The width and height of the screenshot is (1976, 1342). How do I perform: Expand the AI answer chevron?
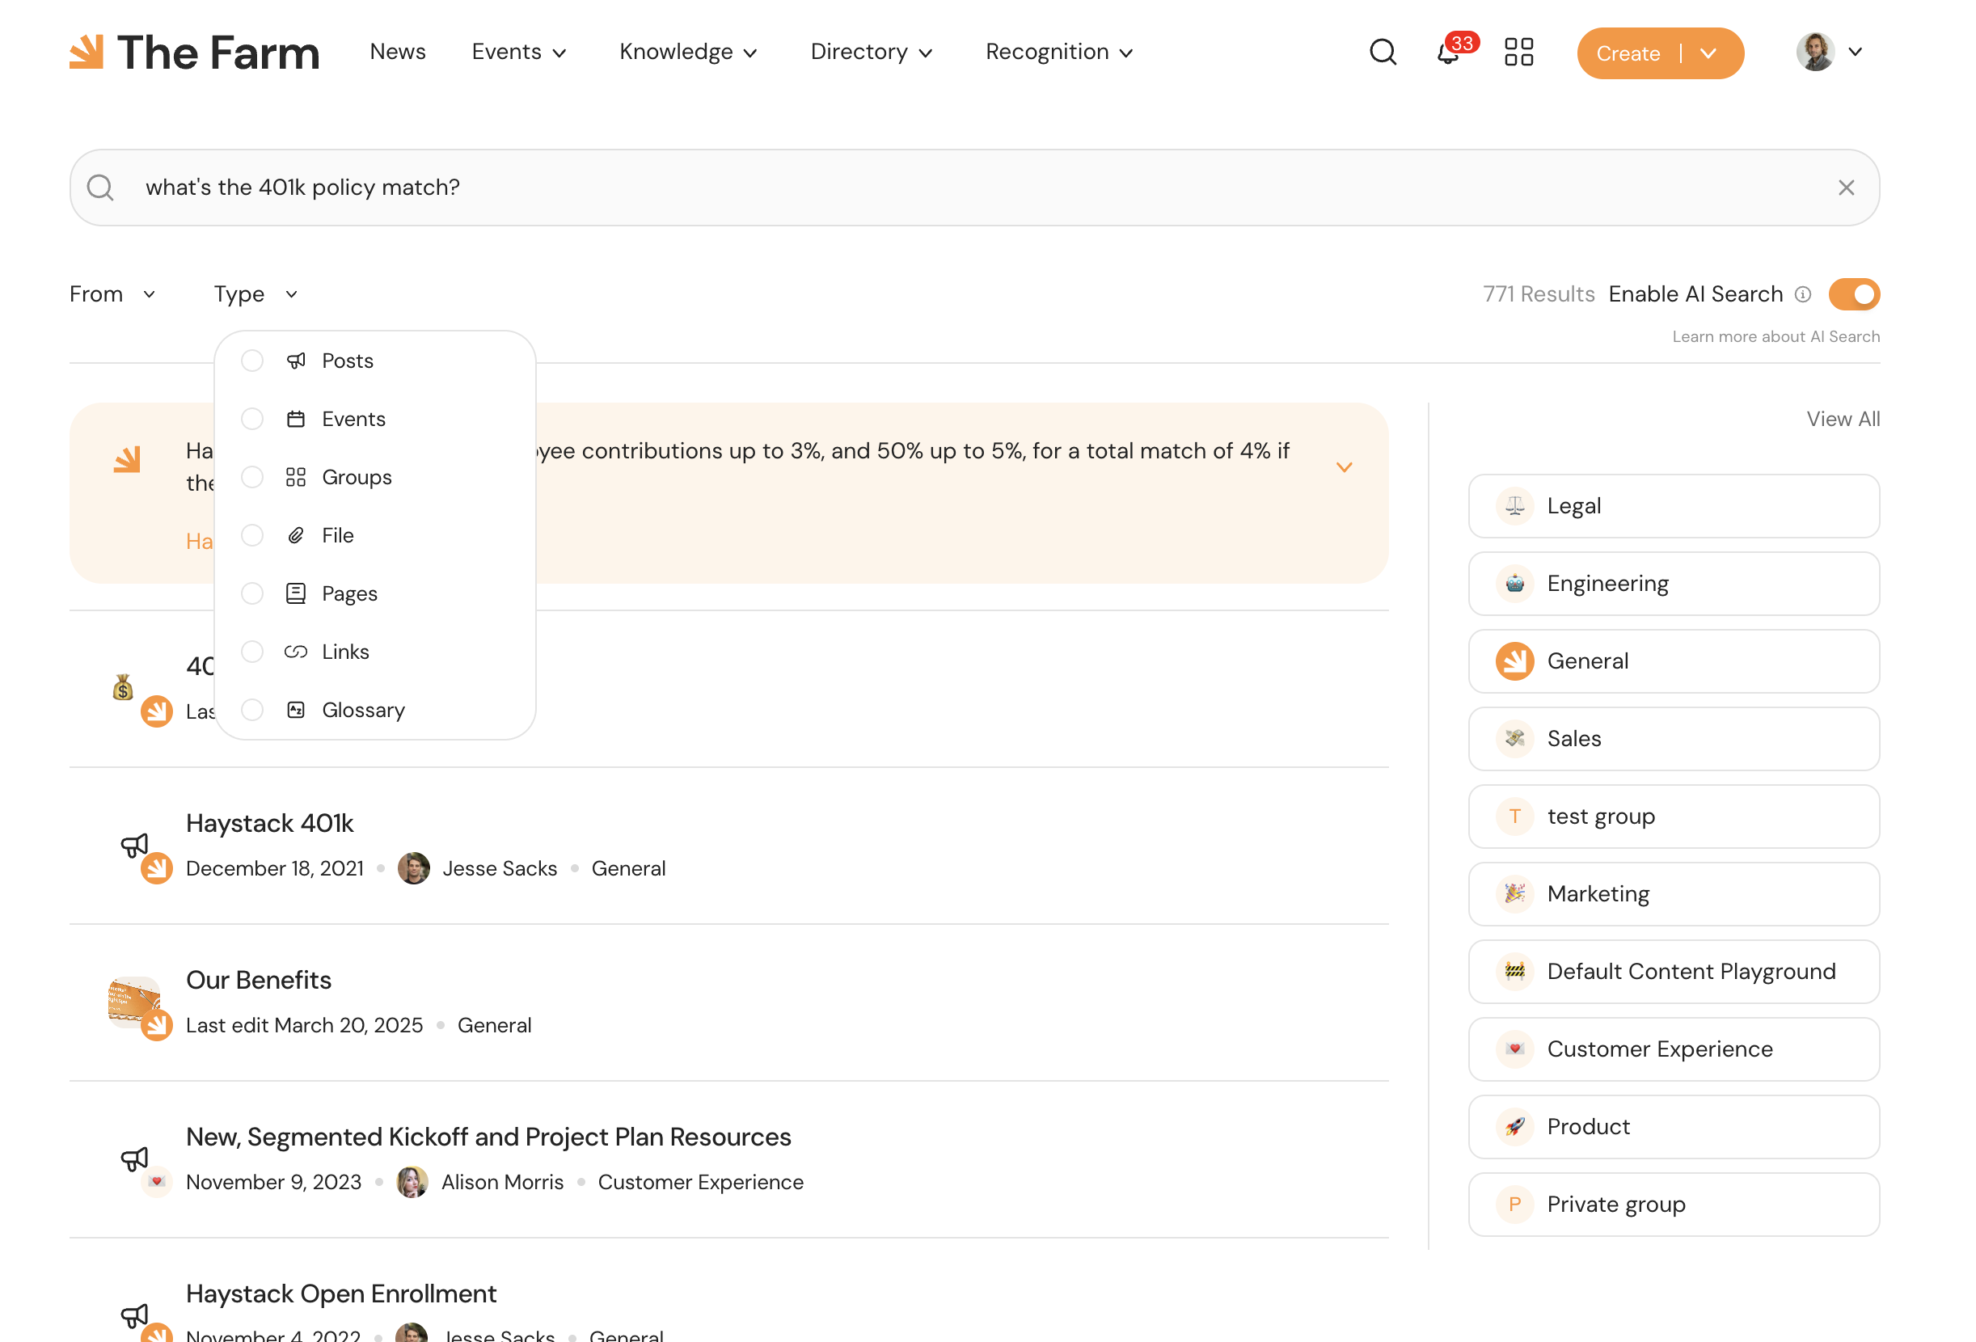1345,467
